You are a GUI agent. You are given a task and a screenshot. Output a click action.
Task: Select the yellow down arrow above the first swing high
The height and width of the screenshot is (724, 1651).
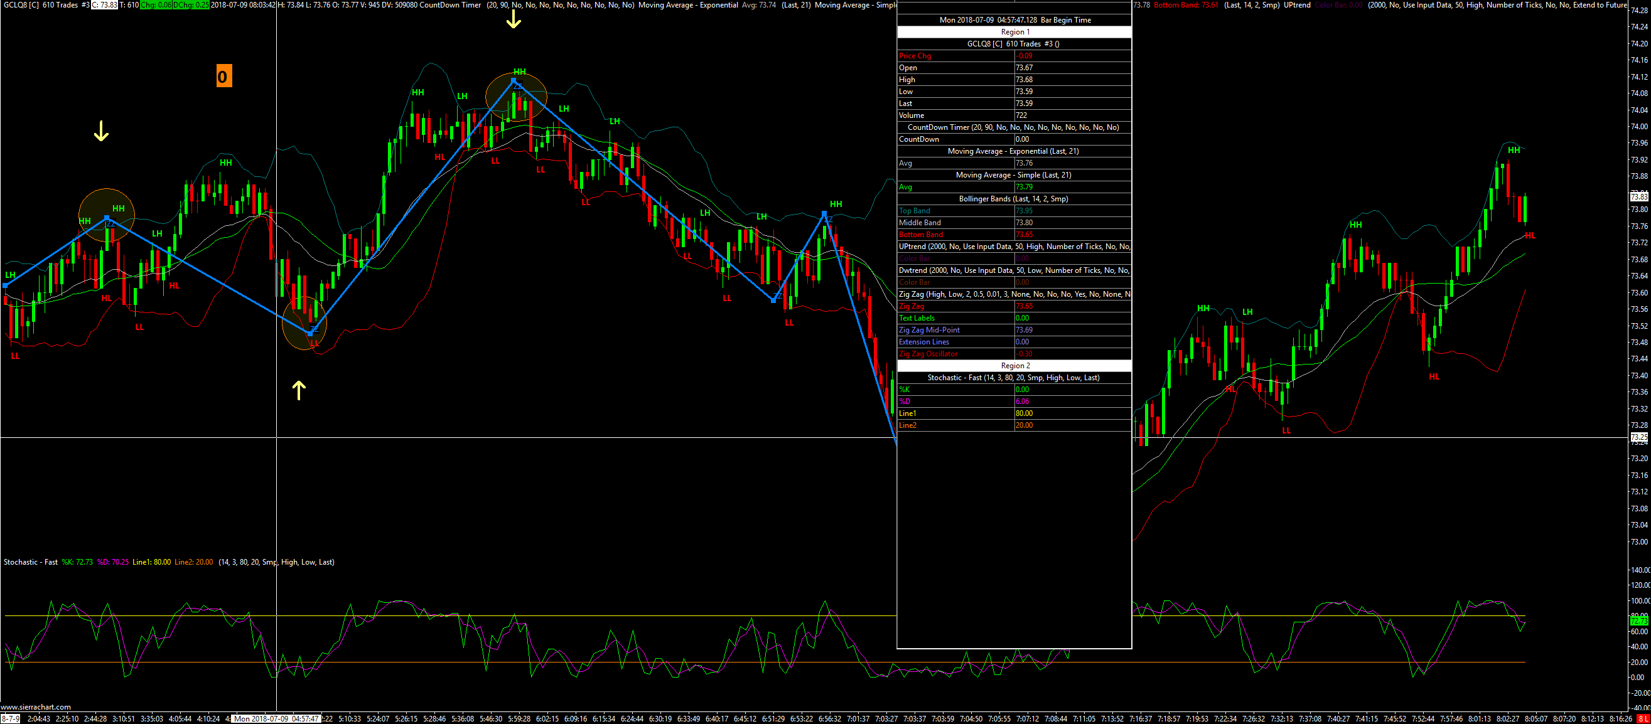click(x=101, y=131)
